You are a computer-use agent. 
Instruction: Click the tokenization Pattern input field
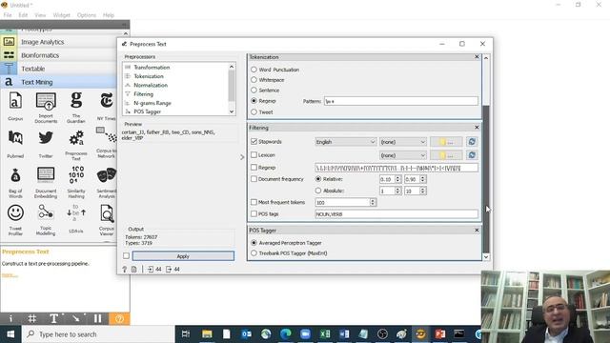coord(401,101)
